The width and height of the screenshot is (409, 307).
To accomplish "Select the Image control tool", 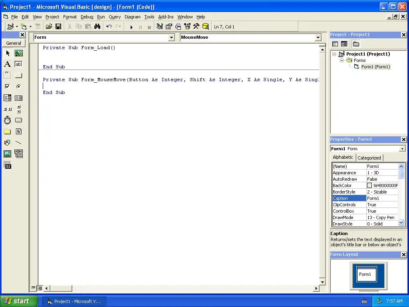I will tap(8, 154).
